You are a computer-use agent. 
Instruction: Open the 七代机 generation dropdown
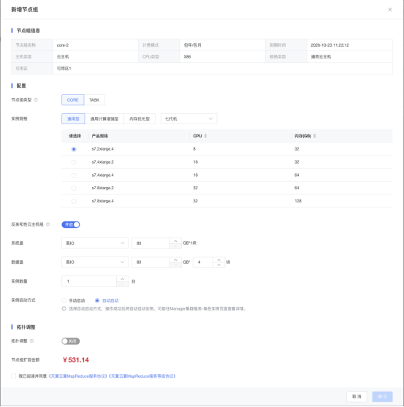tap(189, 119)
